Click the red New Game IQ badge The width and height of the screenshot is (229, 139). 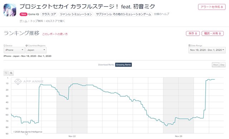click(24, 14)
